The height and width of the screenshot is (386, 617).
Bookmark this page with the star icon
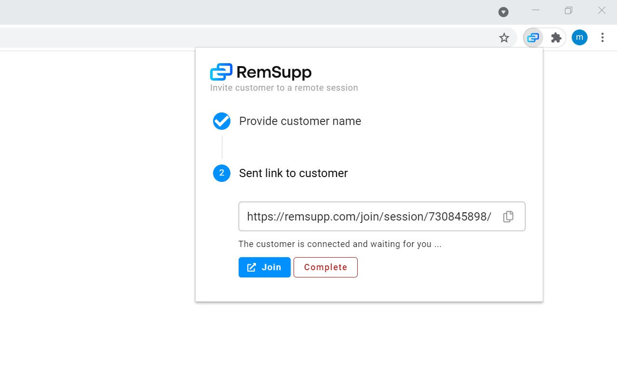point(504,38)
